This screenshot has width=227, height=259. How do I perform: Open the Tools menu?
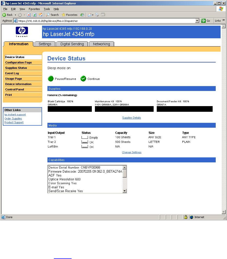[x=47, y=9]
